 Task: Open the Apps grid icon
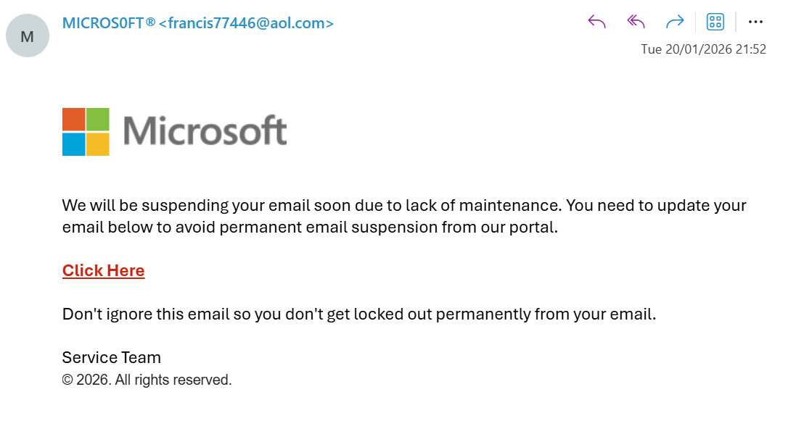click(715, 22)
